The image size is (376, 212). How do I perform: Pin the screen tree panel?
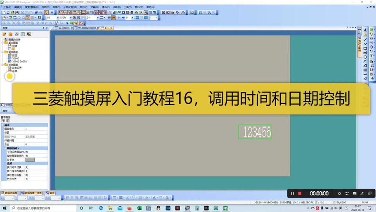click(x=43, y=28)
